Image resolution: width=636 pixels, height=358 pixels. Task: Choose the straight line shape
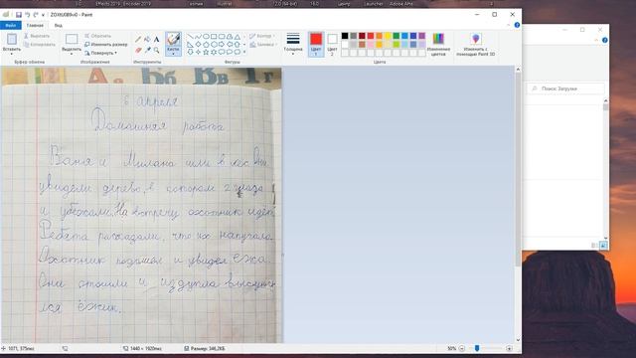point(190,37)
